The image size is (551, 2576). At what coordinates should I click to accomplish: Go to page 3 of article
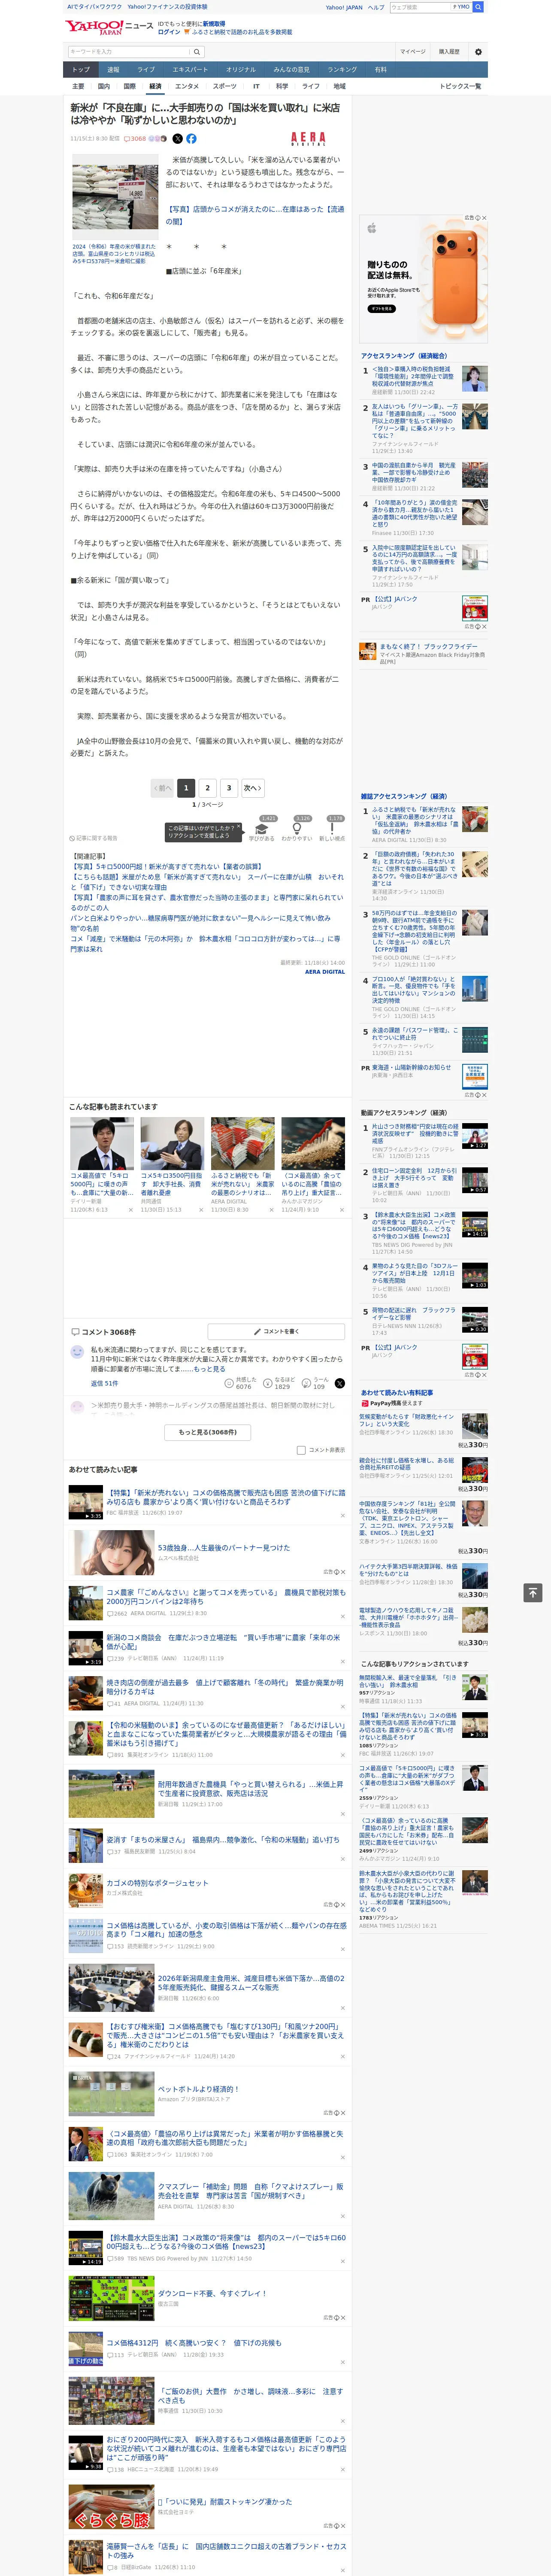pyautogui.click(x=229, y=788)
